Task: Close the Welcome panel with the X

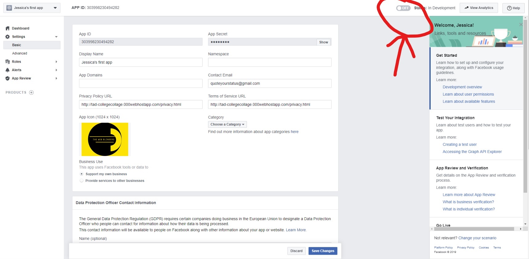Action: point(521,25)
